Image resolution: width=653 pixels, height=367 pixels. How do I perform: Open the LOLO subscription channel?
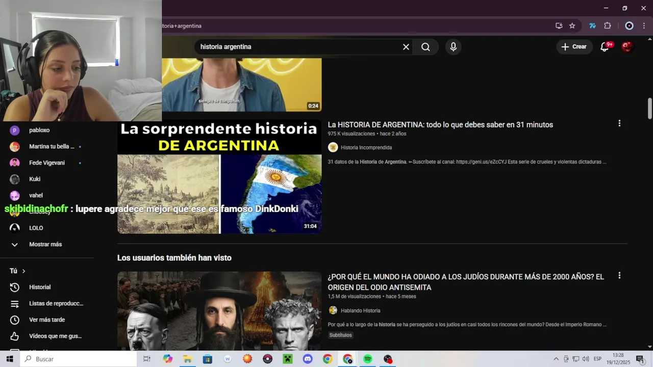pos(36,228)
